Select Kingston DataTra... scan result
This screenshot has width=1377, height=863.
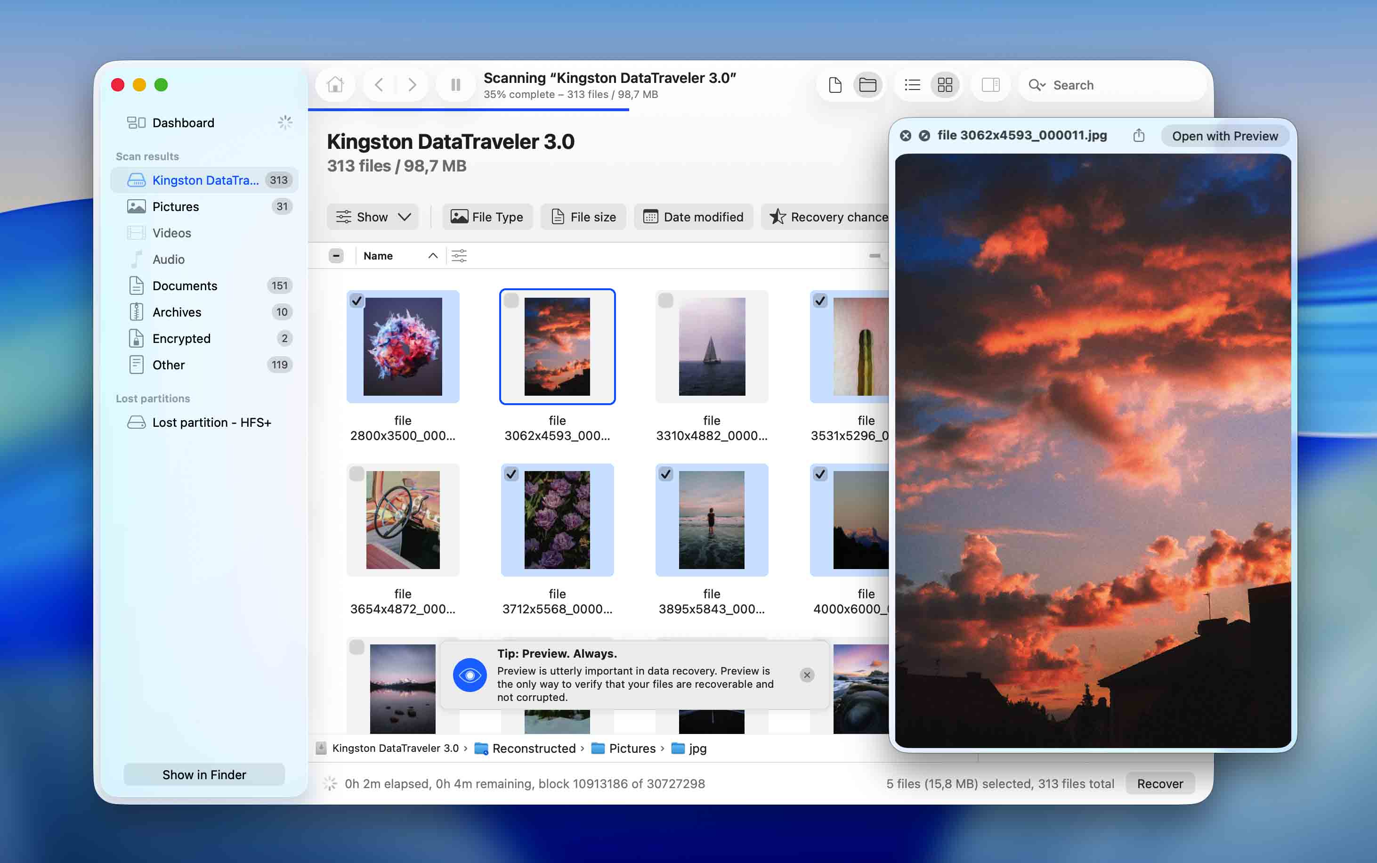(x=204, y=180)
